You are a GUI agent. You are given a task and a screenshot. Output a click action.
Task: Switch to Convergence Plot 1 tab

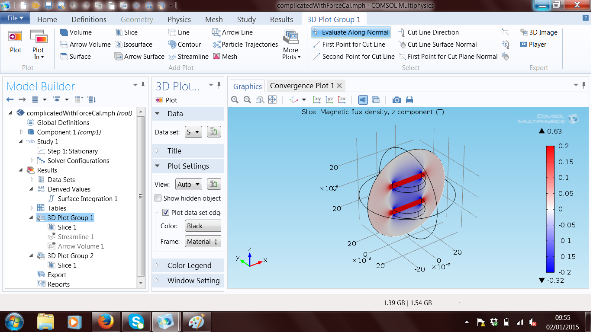[x=302, y=86]
